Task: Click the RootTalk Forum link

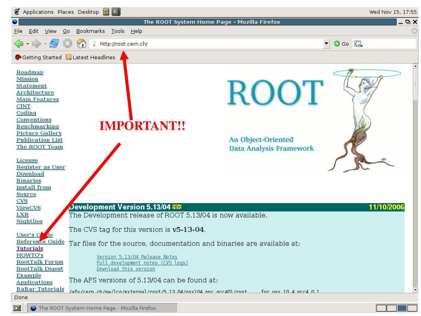Action: coord(40,262)
